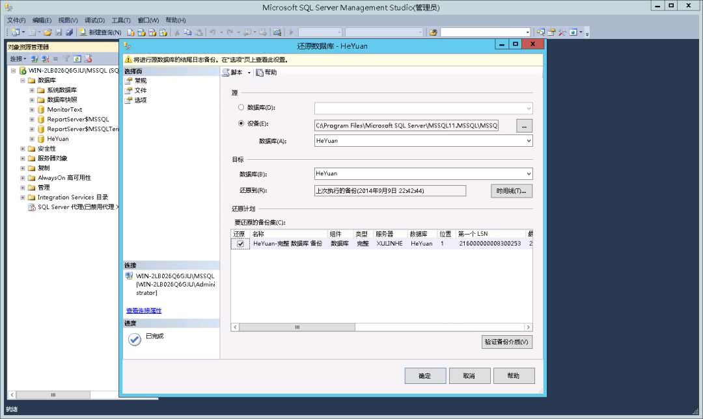Select the 数据库(D) radio button

241,107
